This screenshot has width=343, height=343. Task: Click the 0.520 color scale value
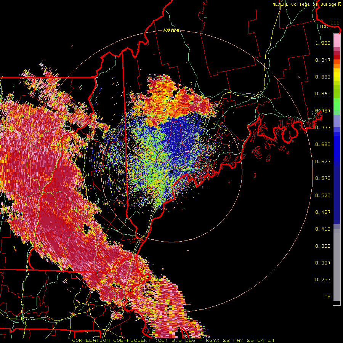pos(323,196)
